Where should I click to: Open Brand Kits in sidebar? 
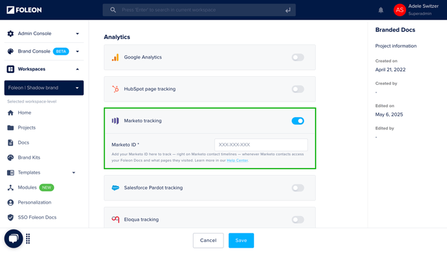coord(29,157)
